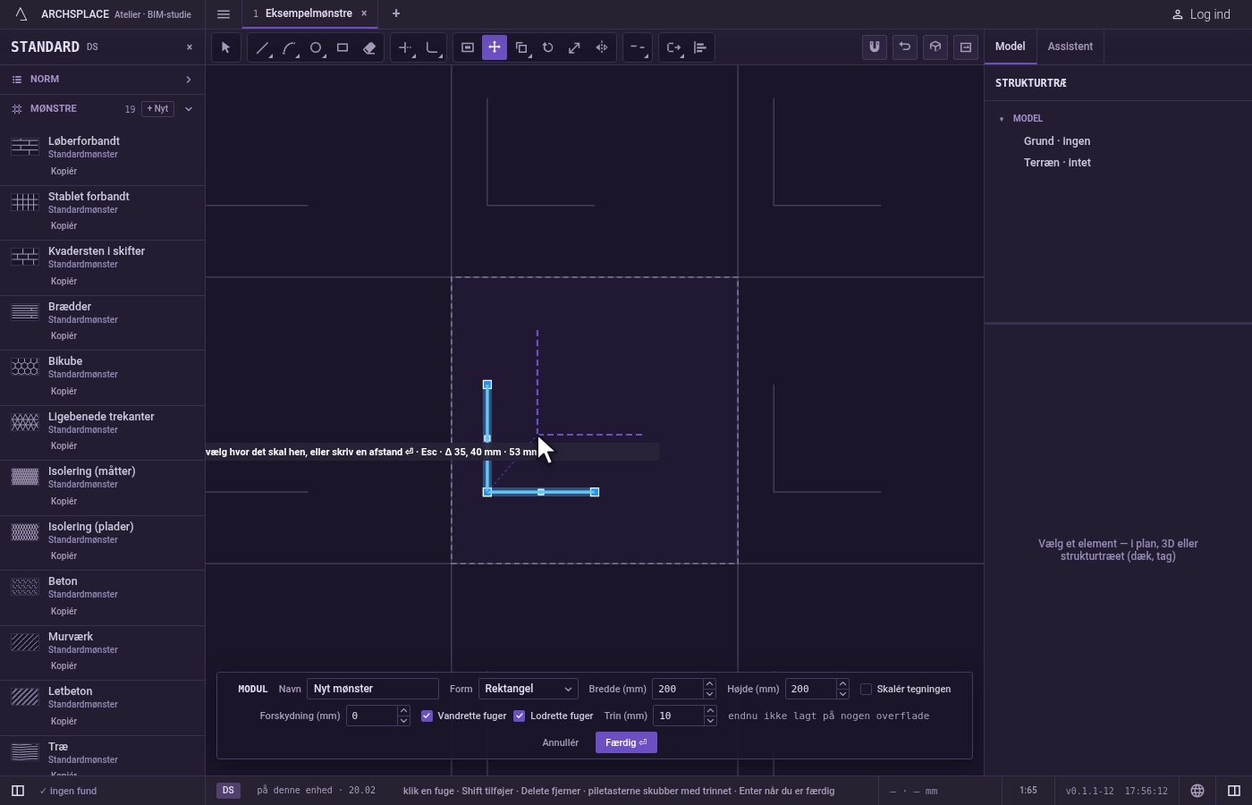
Task: Select the arrow pointer tool
Action: tap(226, 47)
